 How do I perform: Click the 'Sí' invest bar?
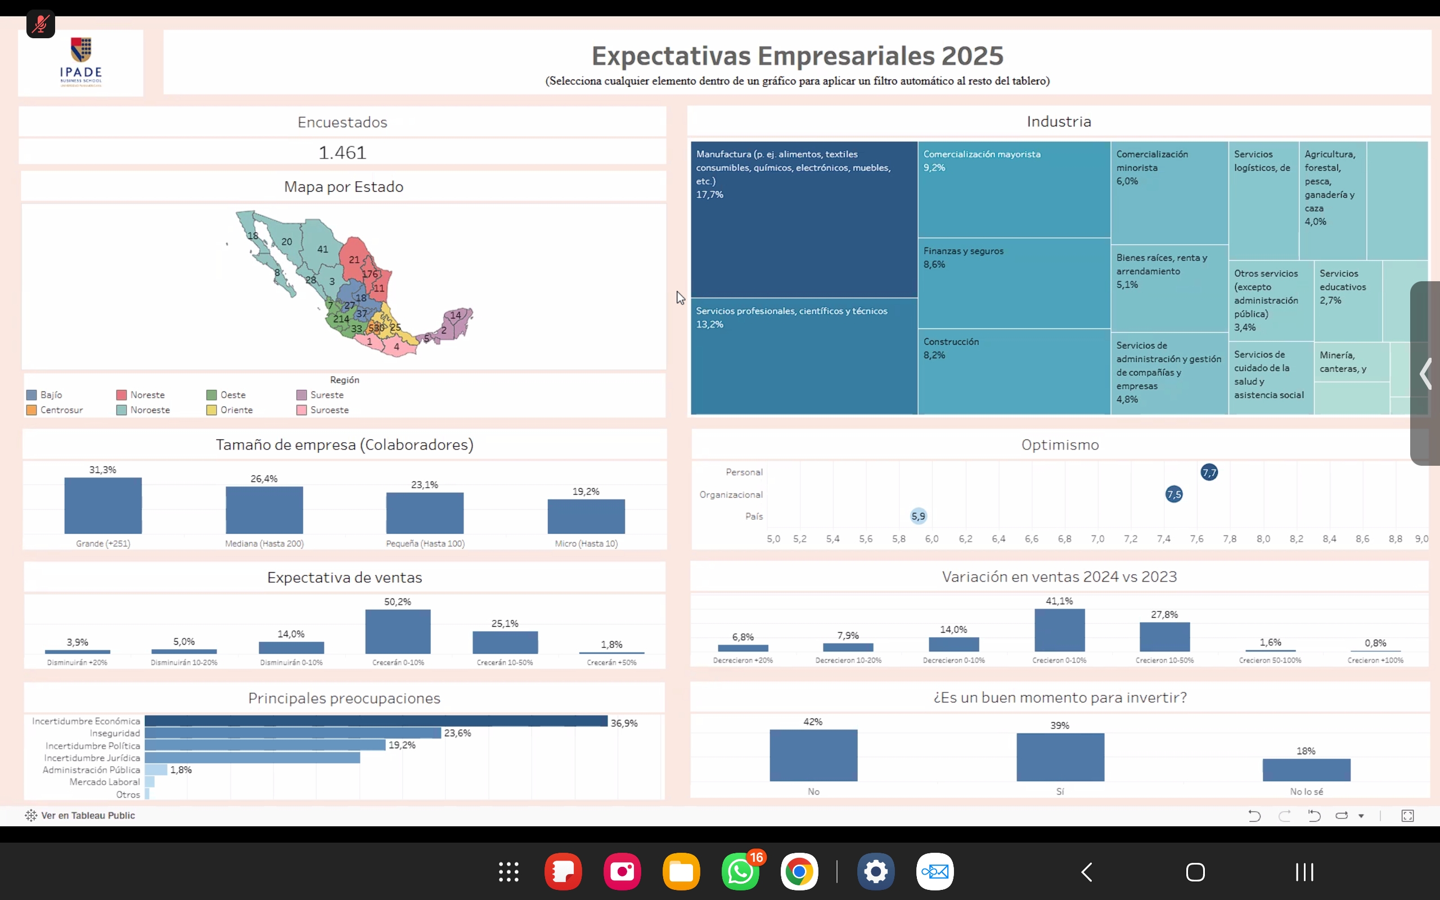pyautogui.click(x=1060, y=757)
